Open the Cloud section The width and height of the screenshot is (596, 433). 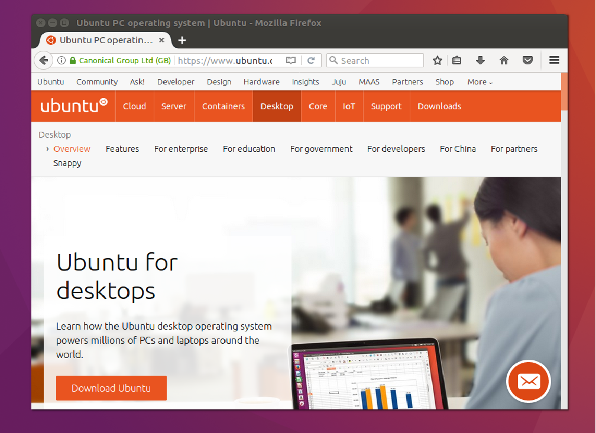click(x=135, y=106)
